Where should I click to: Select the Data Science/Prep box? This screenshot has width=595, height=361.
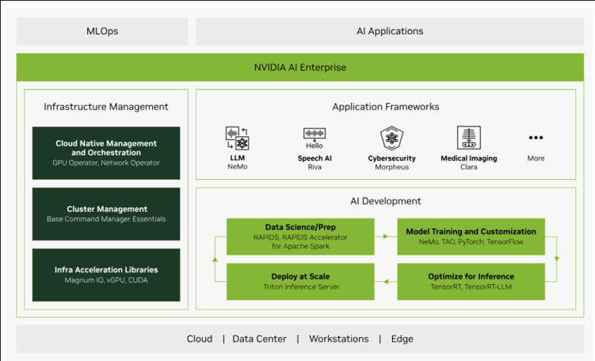(299, 236)
